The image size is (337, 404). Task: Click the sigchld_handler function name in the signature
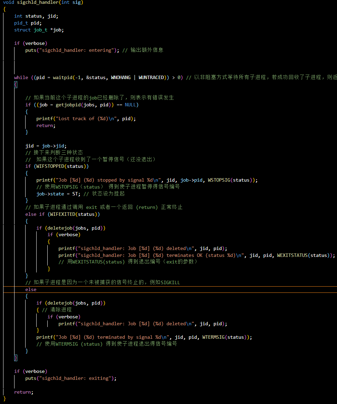pos(38,2)
